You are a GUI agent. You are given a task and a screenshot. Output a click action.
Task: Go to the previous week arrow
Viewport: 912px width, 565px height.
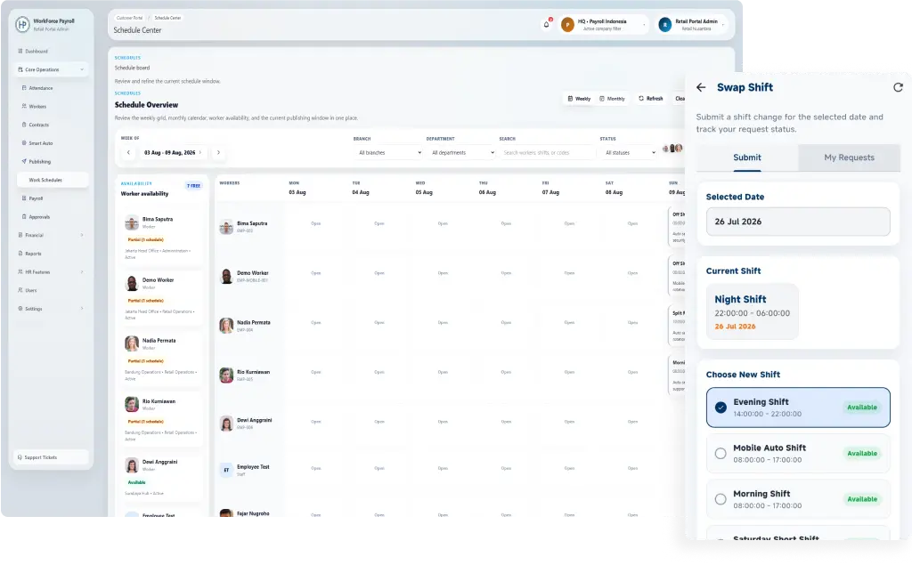(x=128, y=153)
